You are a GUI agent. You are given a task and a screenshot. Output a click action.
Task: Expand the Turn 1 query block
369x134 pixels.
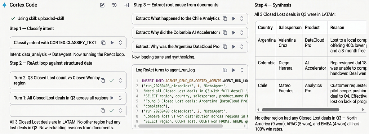click(120, 98)
